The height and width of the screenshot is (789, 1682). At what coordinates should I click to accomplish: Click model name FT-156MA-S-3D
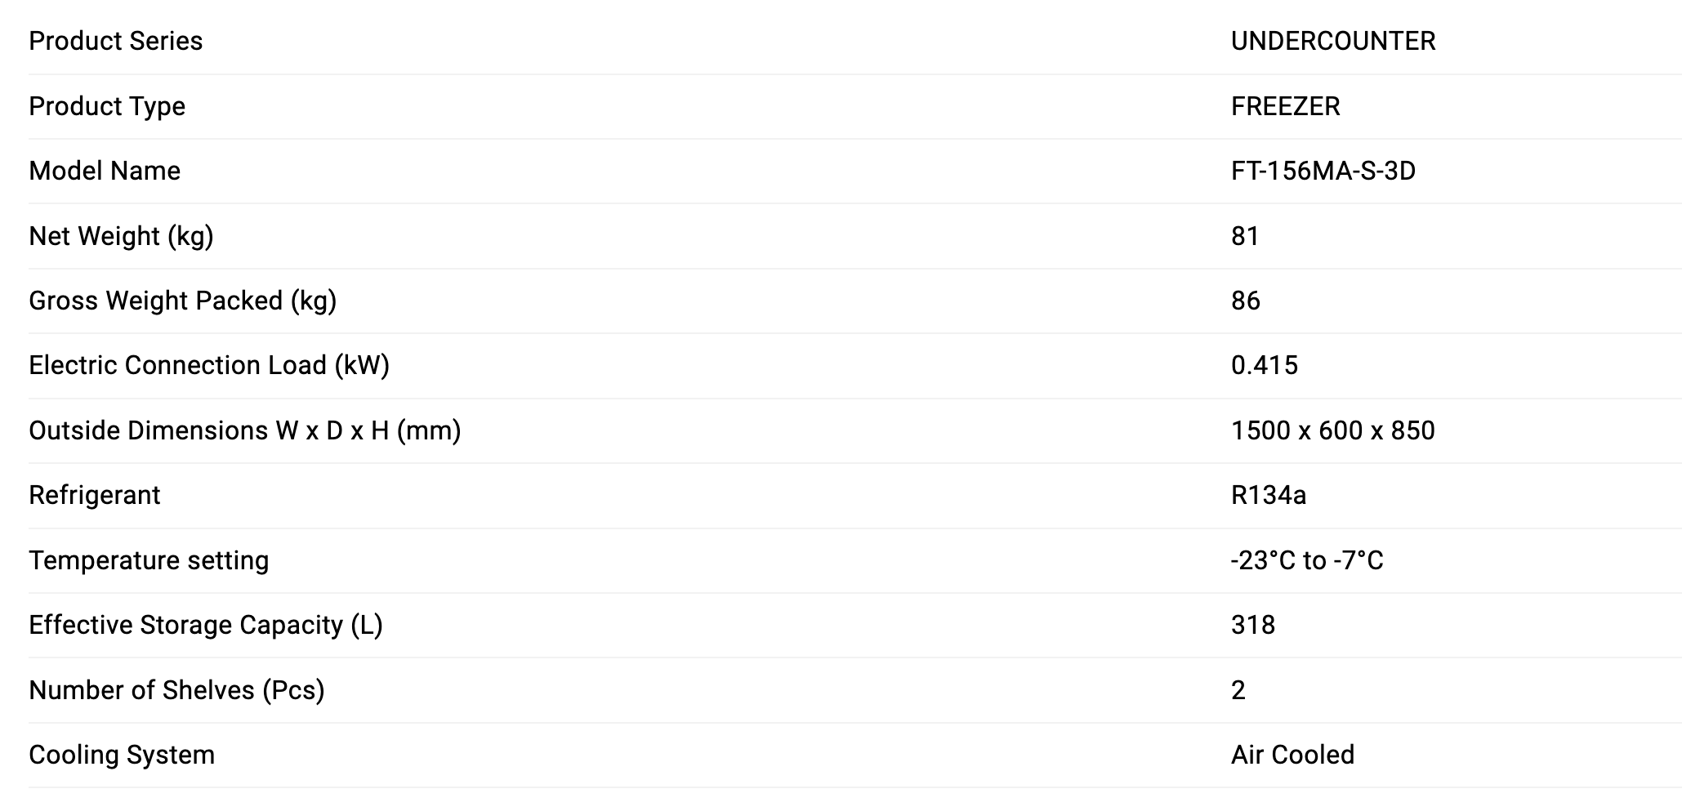[1323, 171]
